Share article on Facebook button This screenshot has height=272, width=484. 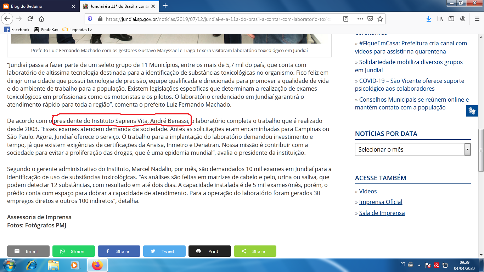(119, 251)
